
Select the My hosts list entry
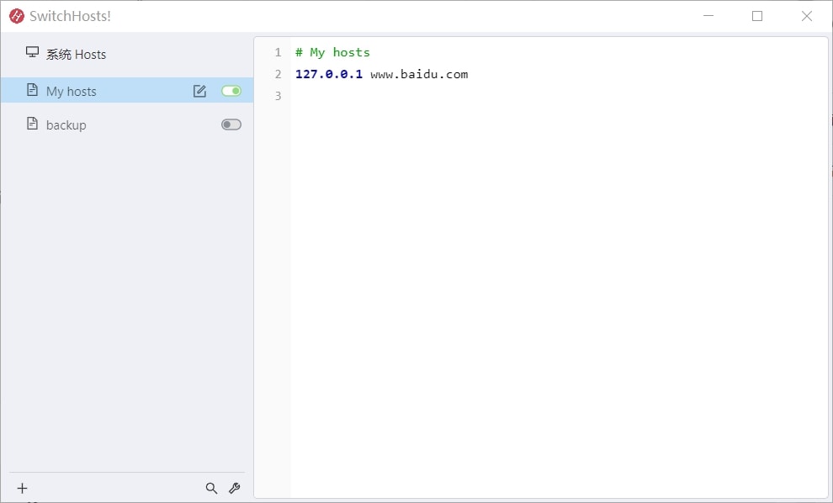point(127,90)
